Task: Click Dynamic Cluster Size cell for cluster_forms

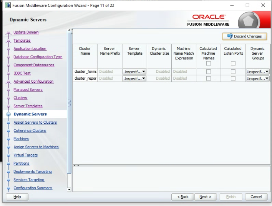Action: point(159,72)
